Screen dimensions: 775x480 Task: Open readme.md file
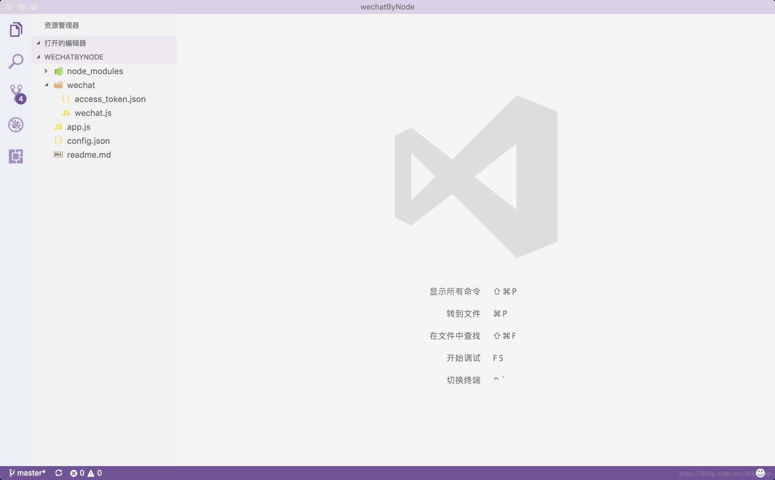click(104, 155)
